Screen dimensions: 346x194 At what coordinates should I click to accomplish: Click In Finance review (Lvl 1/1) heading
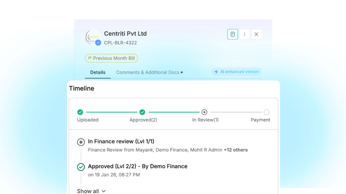click(x=121, y=142)
